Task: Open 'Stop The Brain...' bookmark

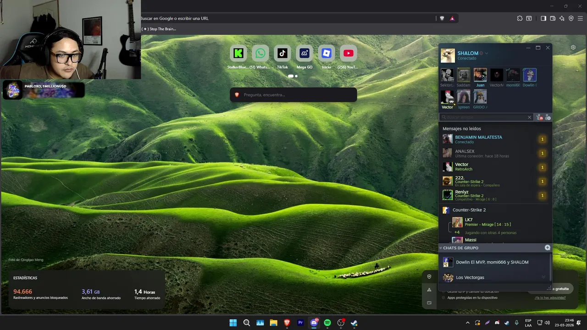Action: pyautogui.click(x=159, y=29)
